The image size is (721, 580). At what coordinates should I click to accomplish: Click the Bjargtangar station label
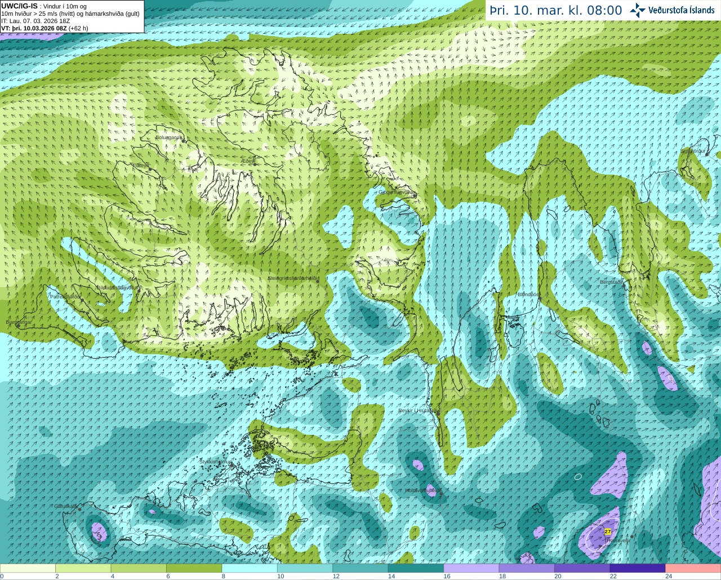(19, 323)
